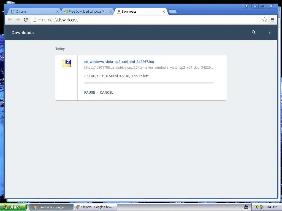
Task: Click the network connection tray icon
Action: pos(262,207)
